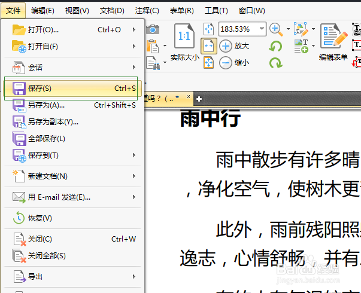Choose 关闭全部(S) menu entry

[x=72, y=256]
